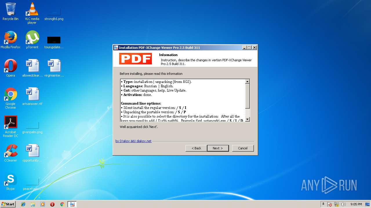The width and height of the screenshot is (371, 208).
Task: Minimize the installer window
Action: pyautogui.click(x=244, y=48)
